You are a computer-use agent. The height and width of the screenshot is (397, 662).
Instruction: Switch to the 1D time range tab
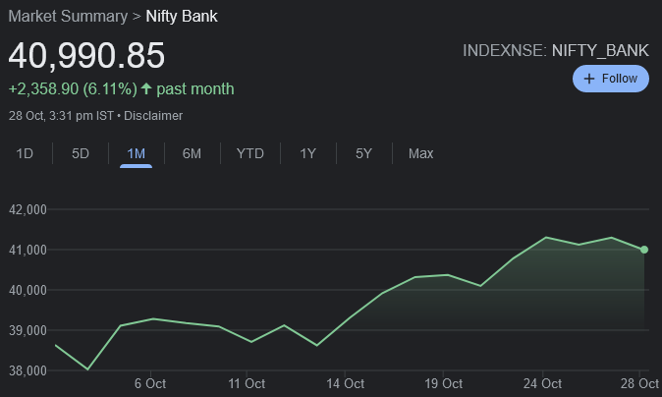(x=26, y=153)
